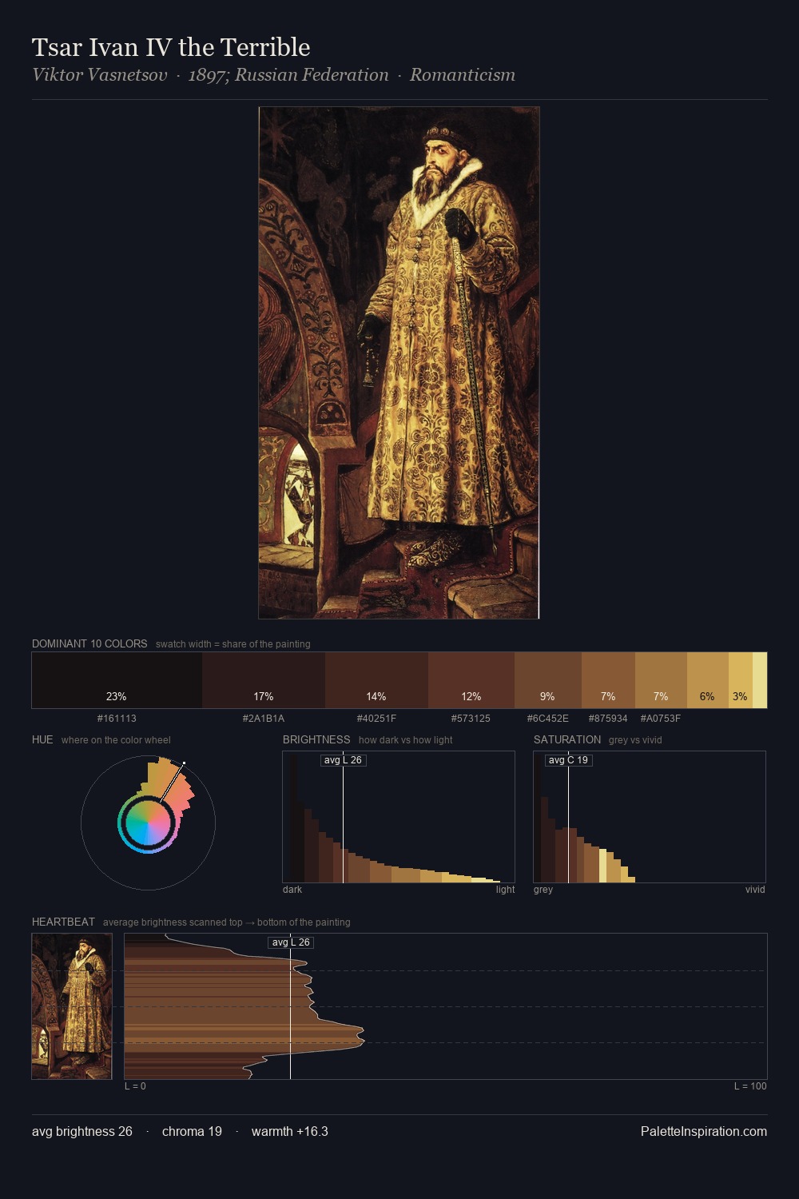The width and height of the screenshot is (799, 1199).
Task: Choose the 7% swatch above #A0753F
Action: pyautogui.click(x=661, y=680)
